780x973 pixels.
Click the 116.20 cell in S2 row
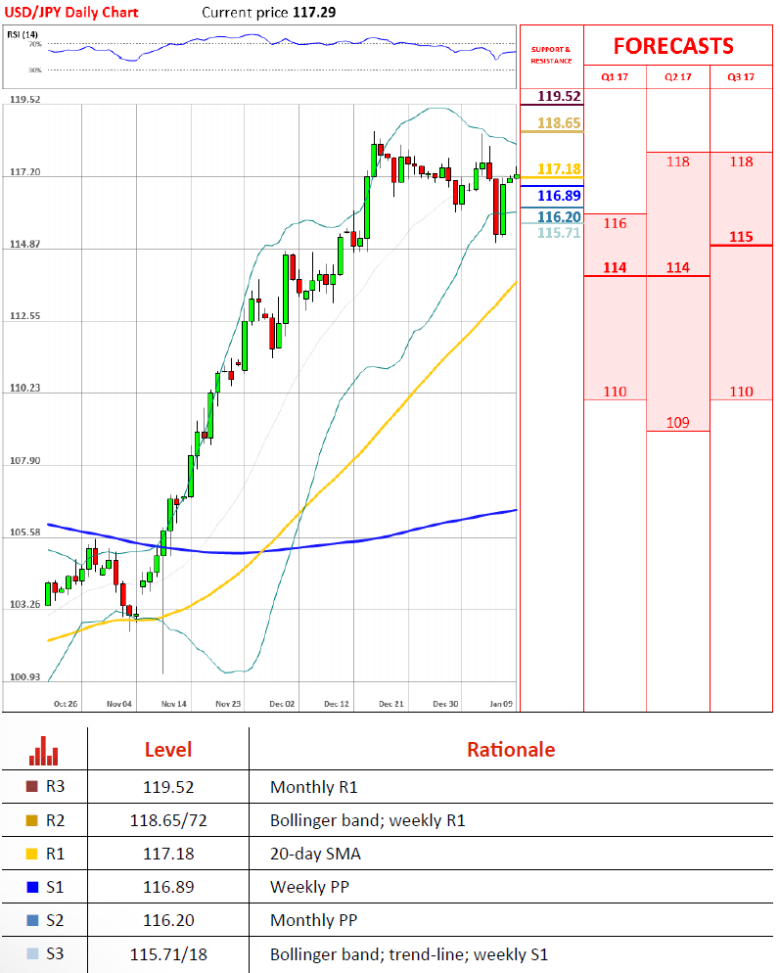click(168, 920)
